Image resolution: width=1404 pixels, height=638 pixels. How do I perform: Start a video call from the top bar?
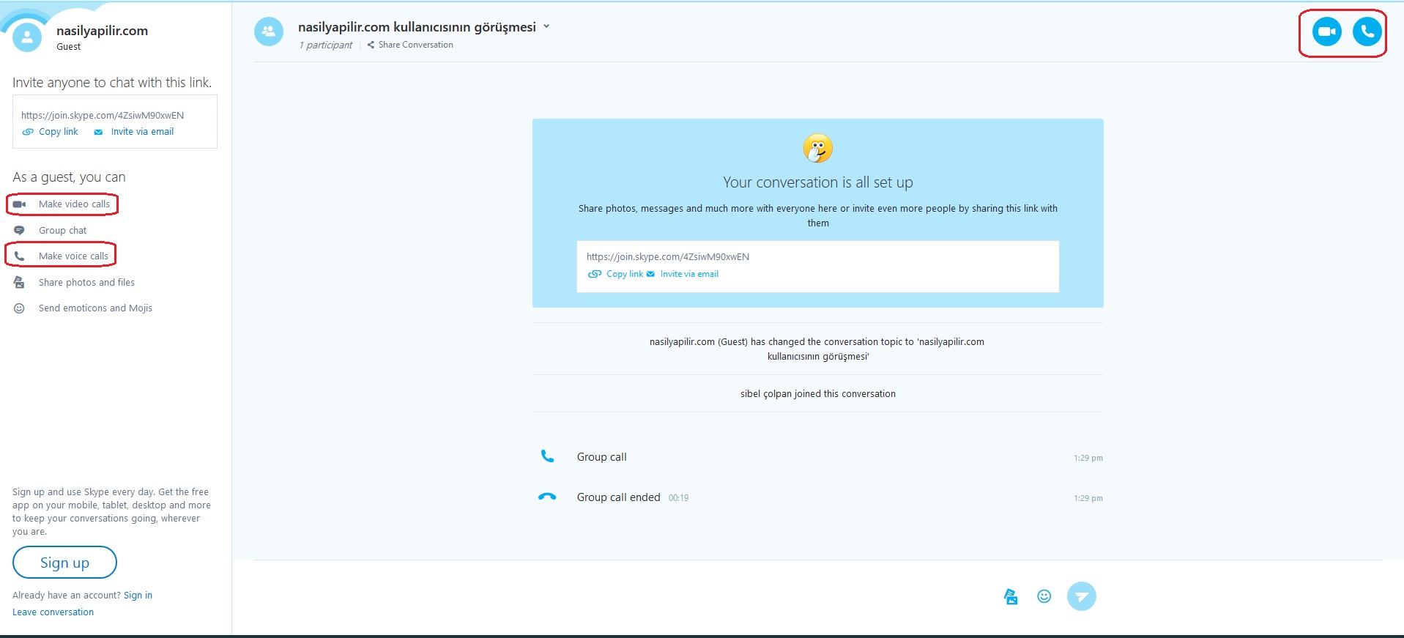point(1326,31)
